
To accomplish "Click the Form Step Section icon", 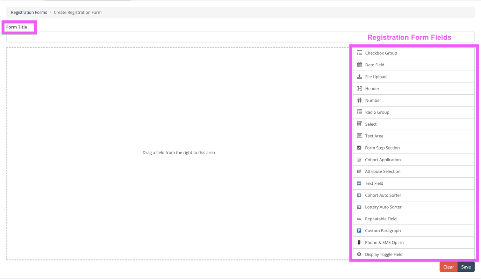I will tap(359, 147).
